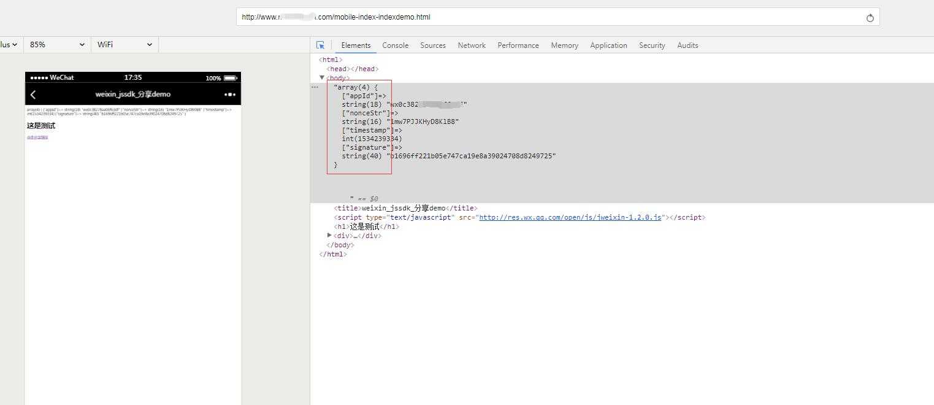
Task: Open the Application tab
Action: point(608,45)
